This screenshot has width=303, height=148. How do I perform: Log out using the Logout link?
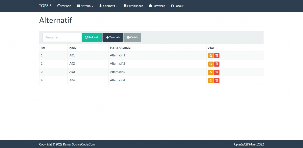click(177, 6)
